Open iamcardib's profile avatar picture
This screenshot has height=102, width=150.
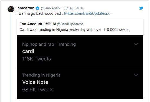11,9
